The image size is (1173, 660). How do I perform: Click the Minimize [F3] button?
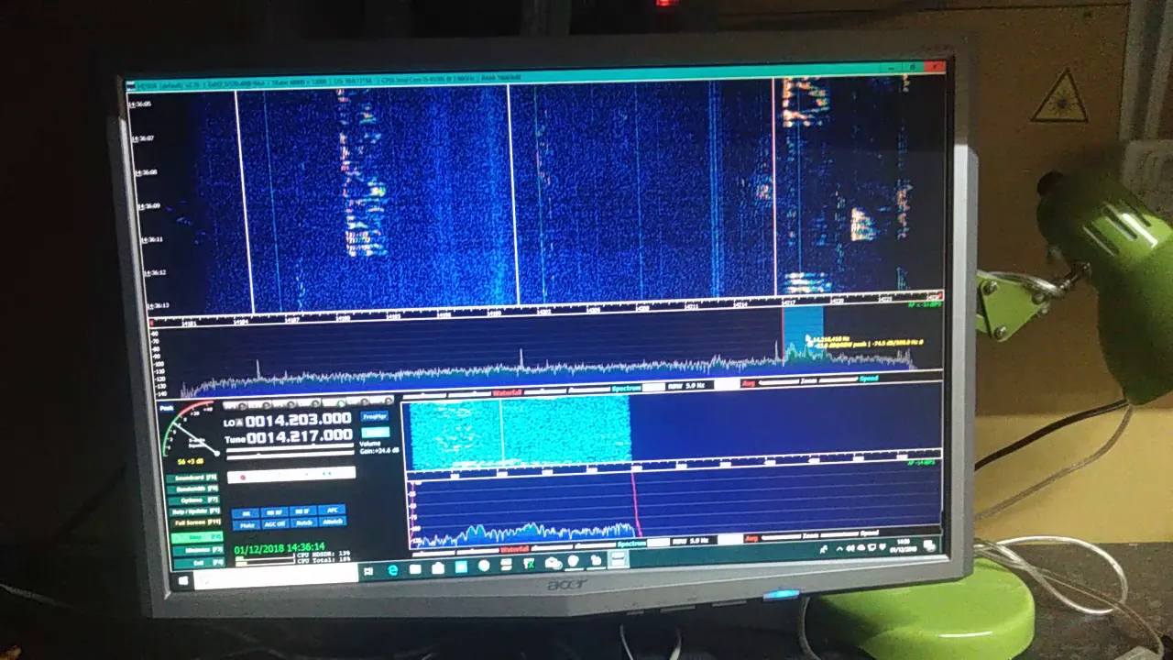pyautogui.click(x=198, y=550)
